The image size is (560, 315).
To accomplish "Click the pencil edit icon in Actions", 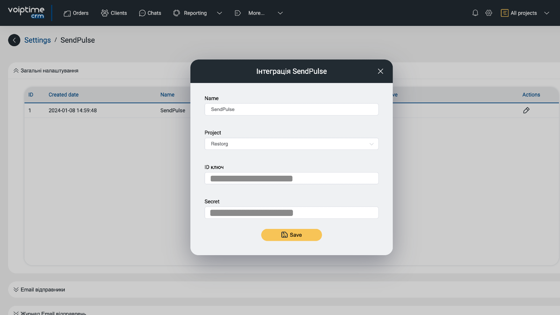I will point(526,111).
